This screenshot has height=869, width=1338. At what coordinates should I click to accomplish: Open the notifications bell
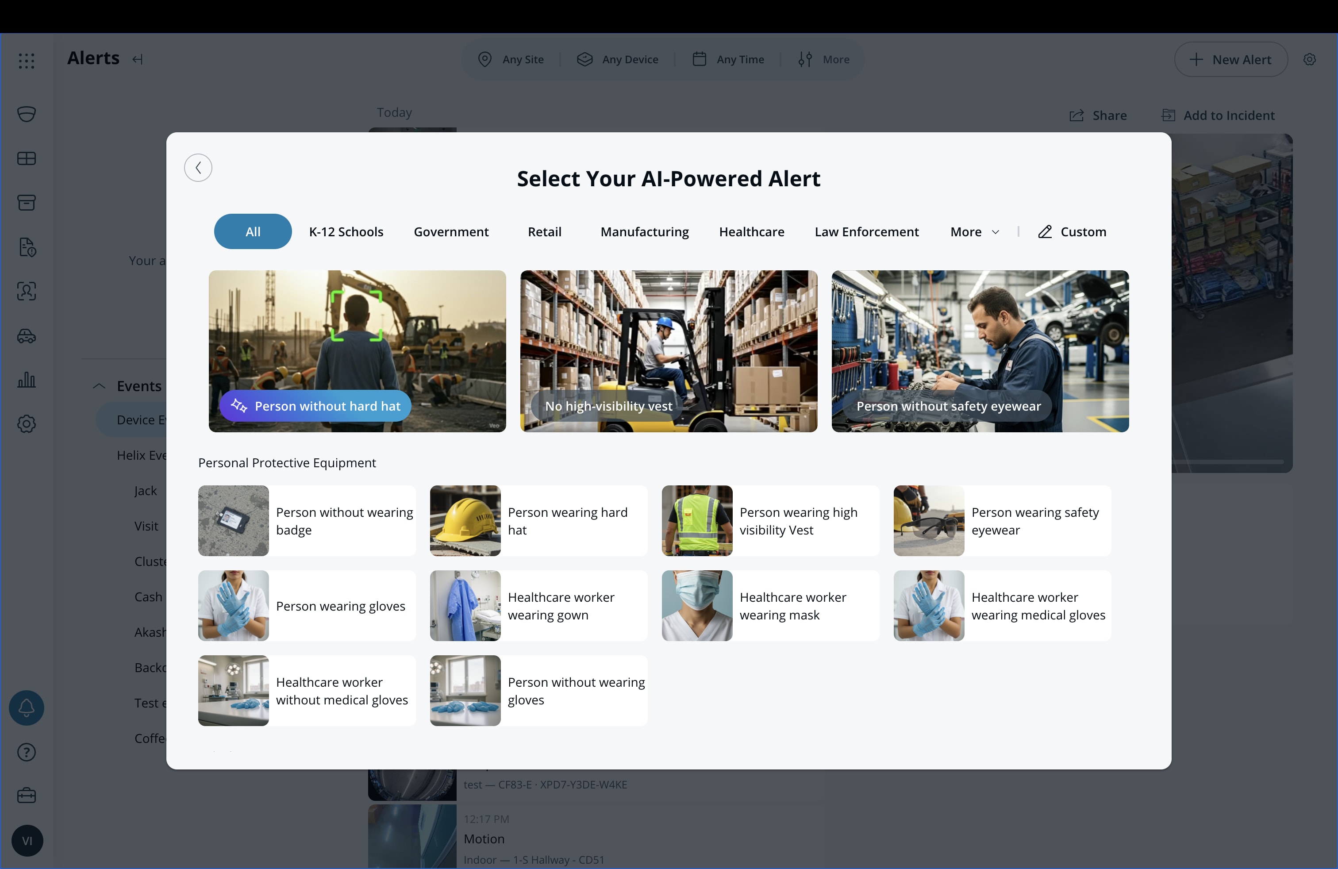27,707
